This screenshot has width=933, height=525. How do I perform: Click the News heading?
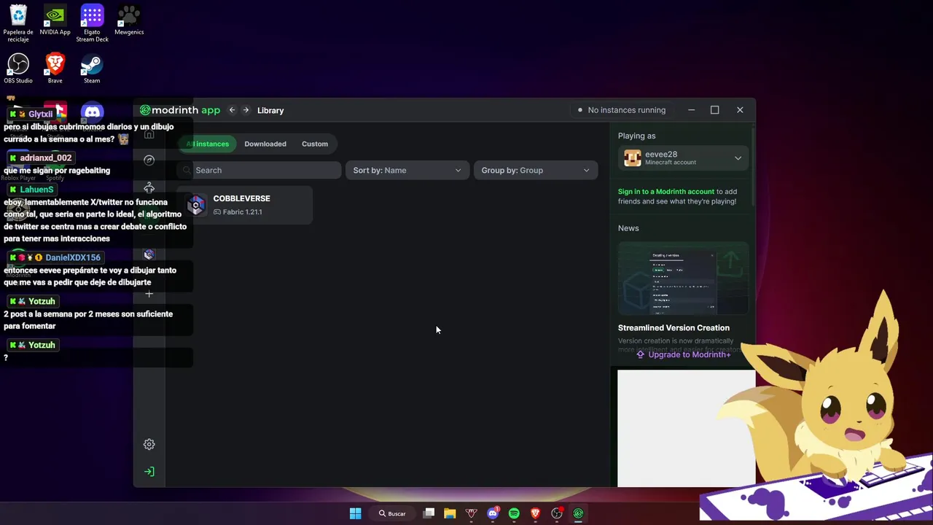tap(628, 228)
